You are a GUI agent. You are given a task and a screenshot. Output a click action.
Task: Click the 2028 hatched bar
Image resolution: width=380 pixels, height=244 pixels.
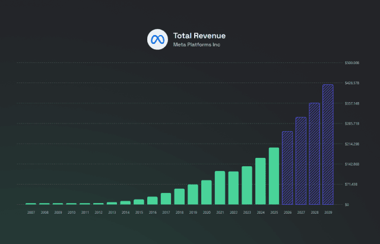click(314, 154)
